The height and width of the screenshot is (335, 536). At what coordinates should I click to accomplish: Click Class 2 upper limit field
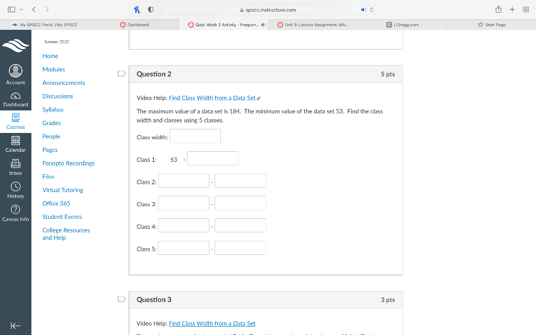point(240,181)
